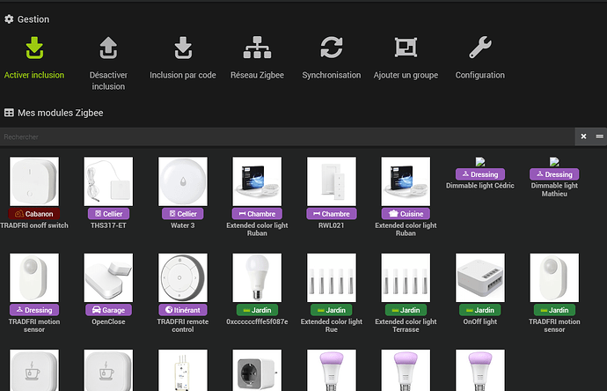Open the Réseau Zigbee network icon

[x=257, y=48]
